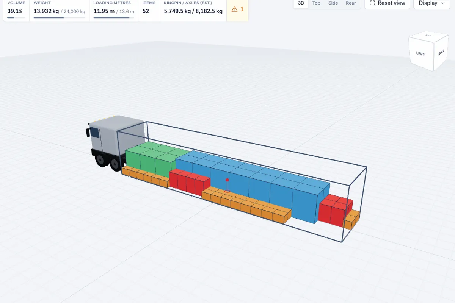
Task: Click the weight progress bar
Action: coord(59,17)
